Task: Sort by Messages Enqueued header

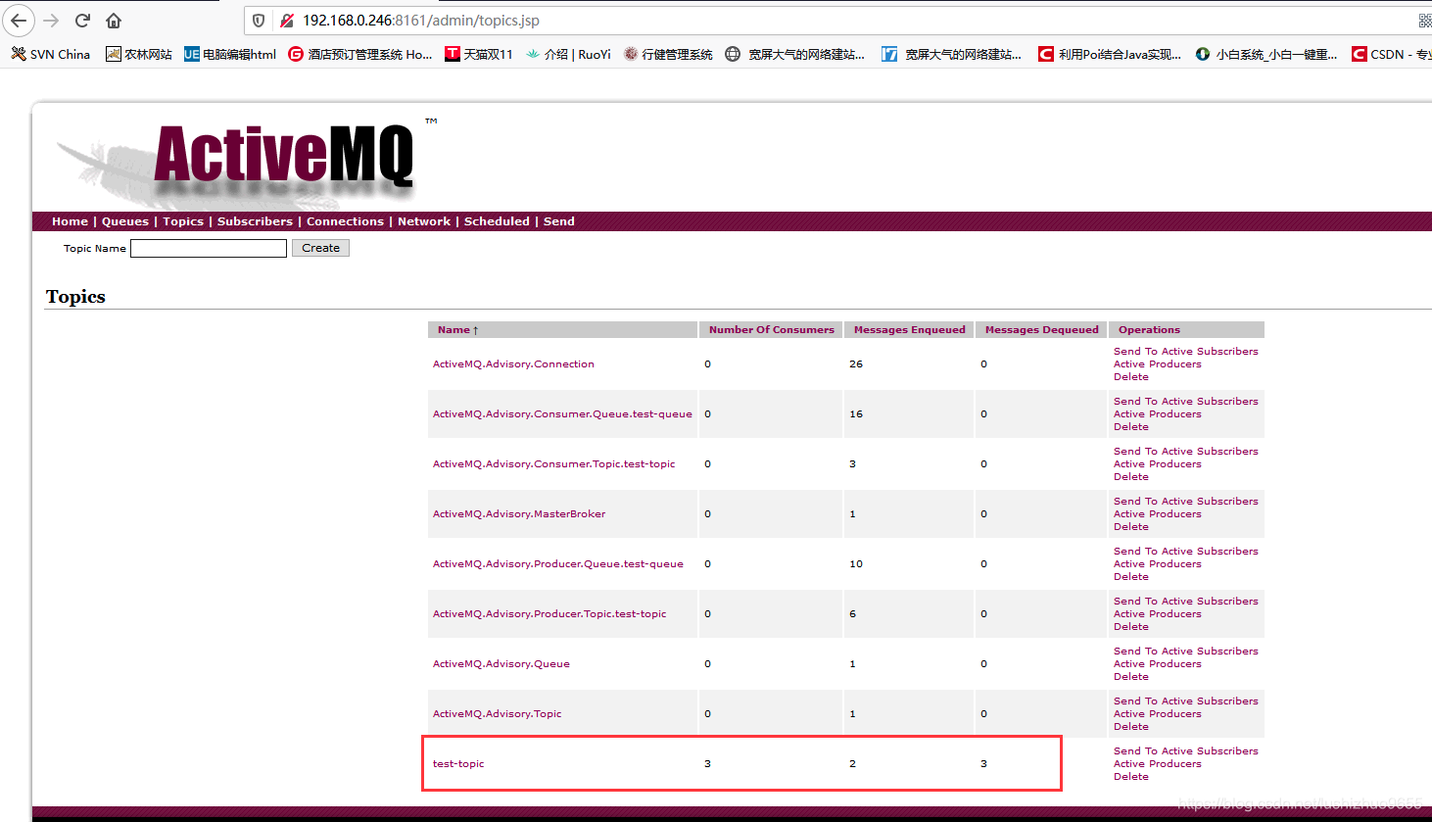Action: (909, 330)
